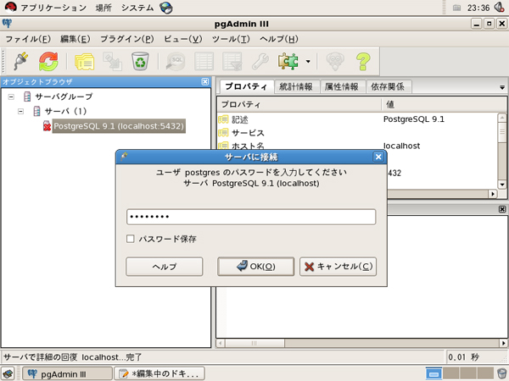
Task: Confirm password with OK(O) button
Action: 256,267
